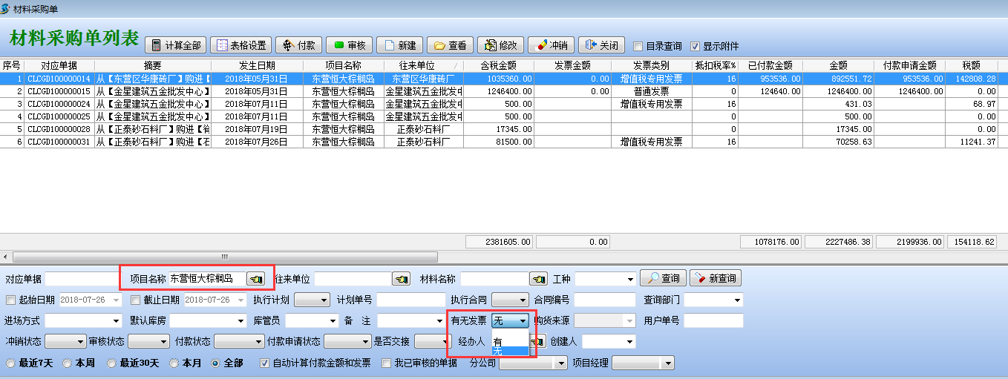
Task: Open the 修改 edit tool
Action: (500, 45)
